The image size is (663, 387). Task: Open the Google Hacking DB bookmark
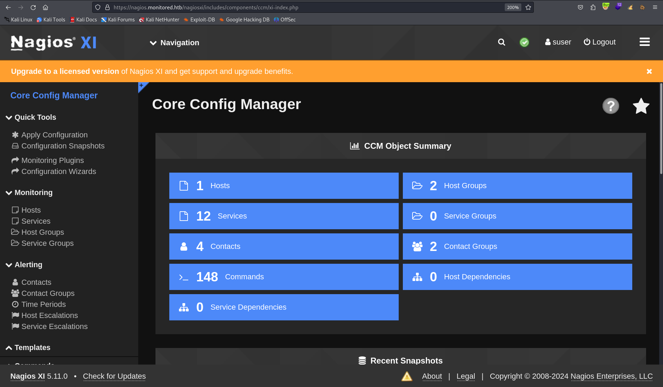[x=244, y=20]
